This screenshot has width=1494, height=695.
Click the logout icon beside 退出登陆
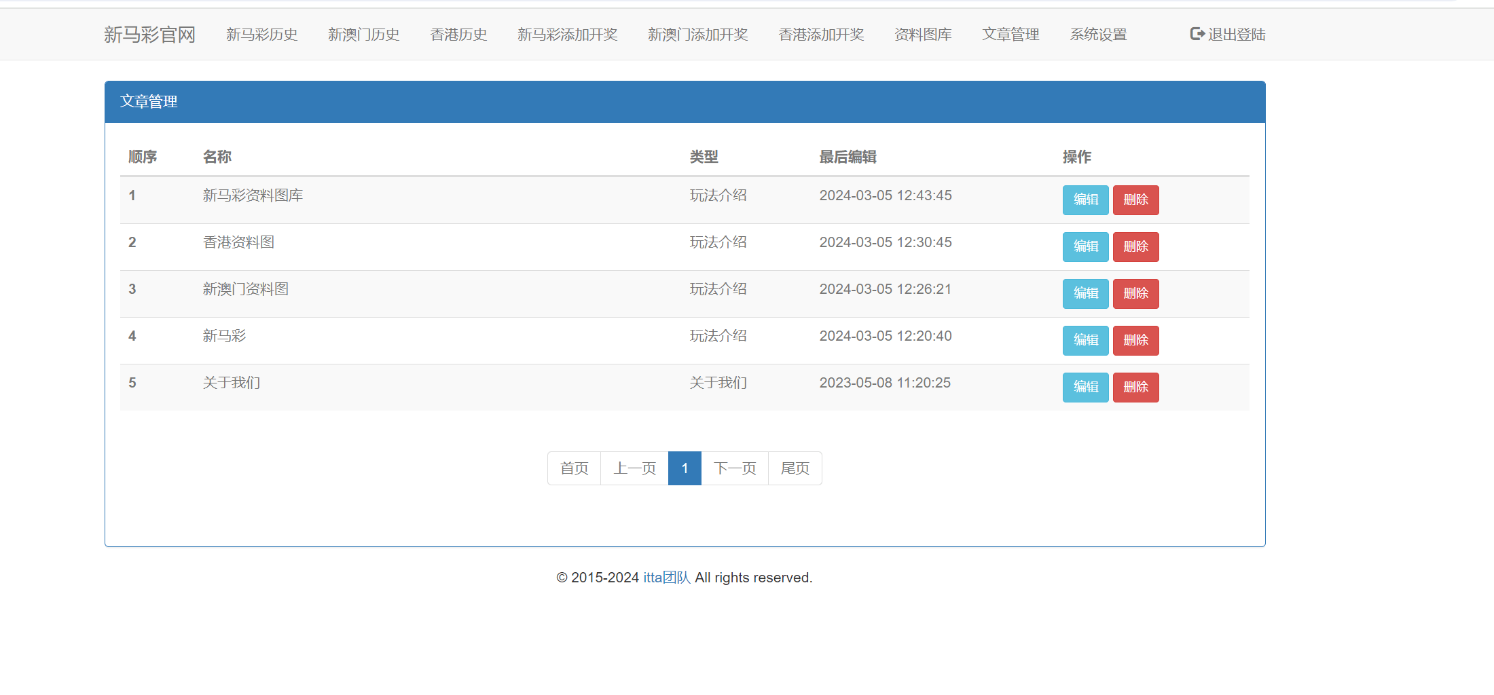click(1197, 34)
